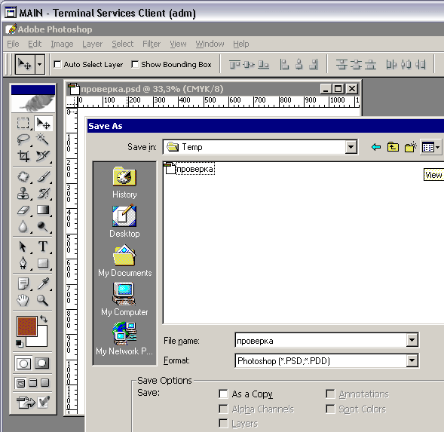Go back to last folder visited

[376, 147]
